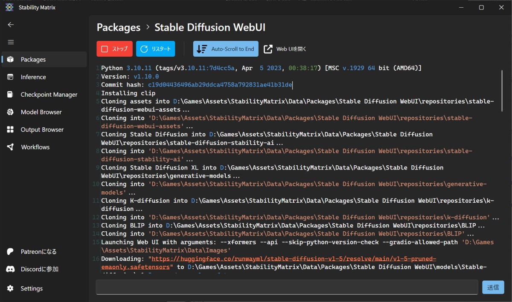Open the Workflows page
This screenshot has height=302, width=512.
(44, 147)
